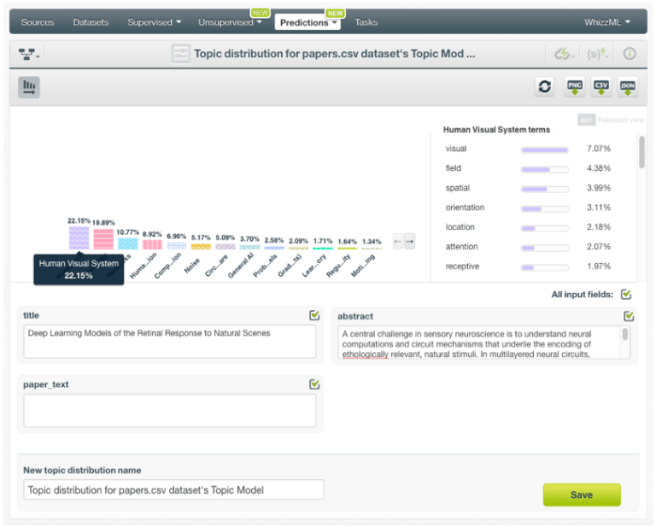Go to the Tasks tab
This screenshot has width=656, height=527.
[x=366, y=22]
